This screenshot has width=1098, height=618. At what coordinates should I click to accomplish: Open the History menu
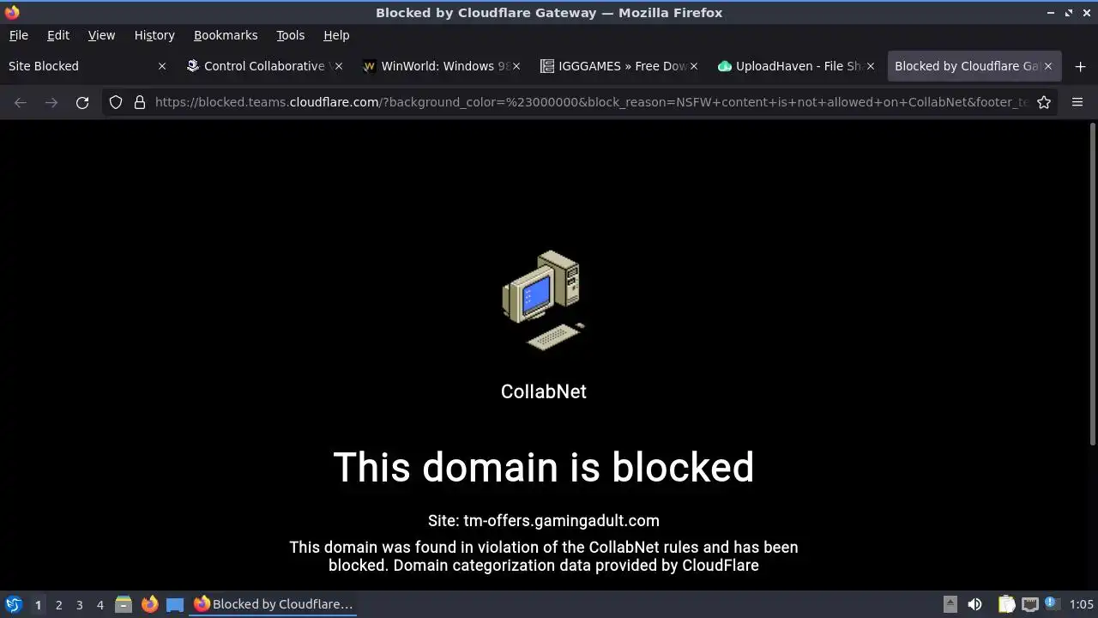[154, 35]
